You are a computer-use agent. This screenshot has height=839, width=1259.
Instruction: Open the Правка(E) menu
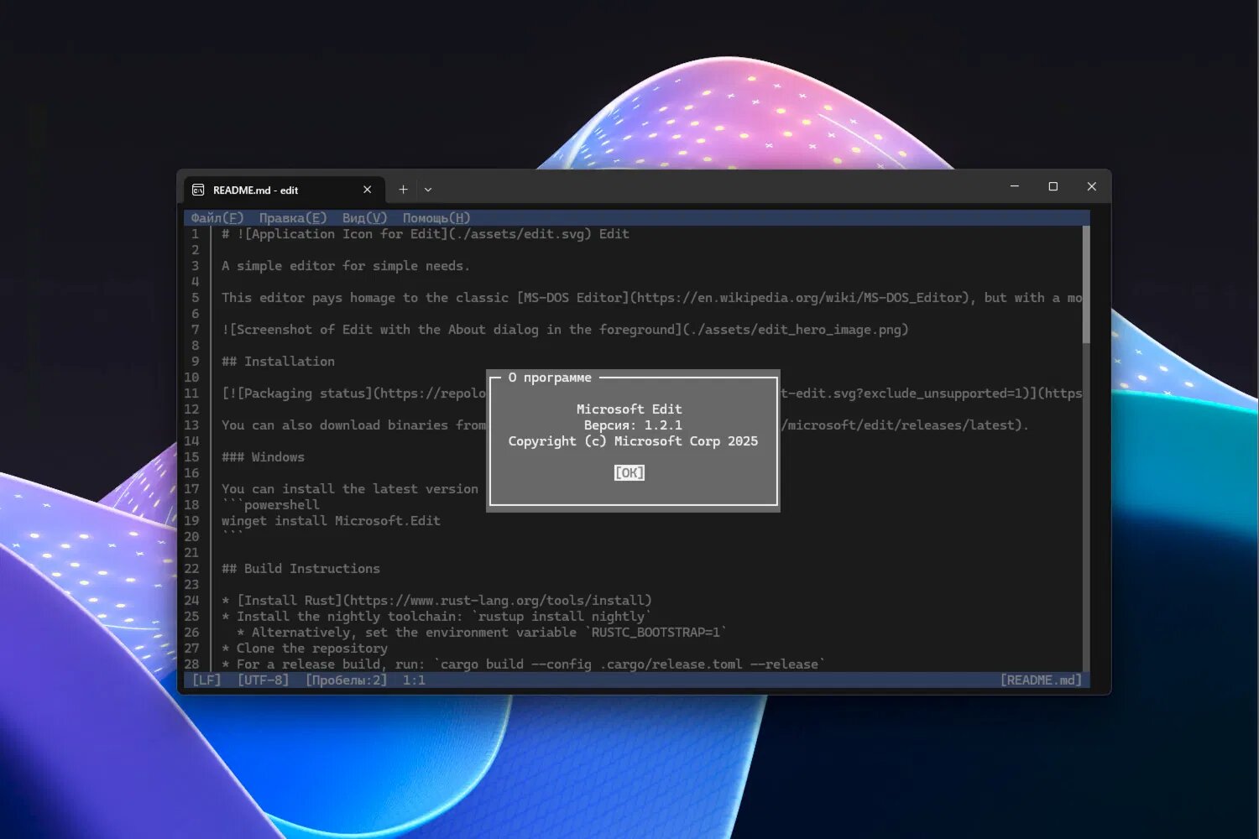coord(292,218)
